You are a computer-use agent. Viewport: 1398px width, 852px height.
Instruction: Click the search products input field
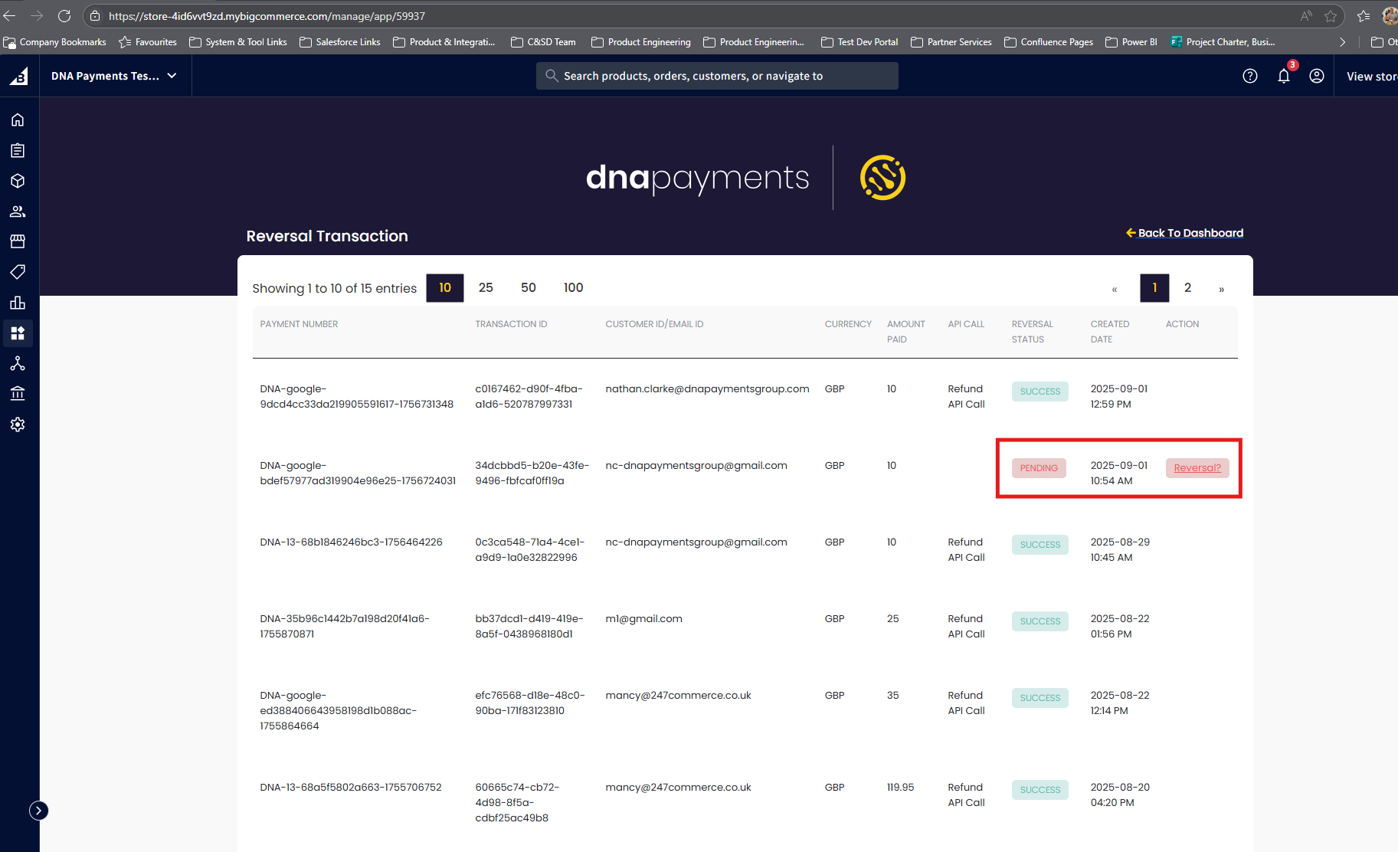[x=717, y=76]
